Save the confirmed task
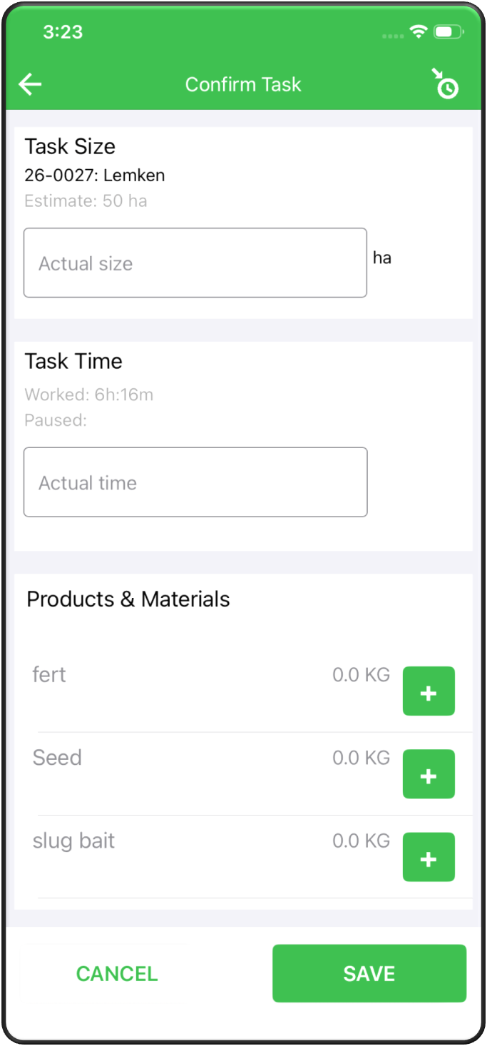 369,974
